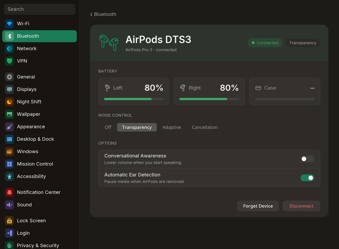Click the Privacy & Security hand icon

pyautogui.click(x=9, y=245)
